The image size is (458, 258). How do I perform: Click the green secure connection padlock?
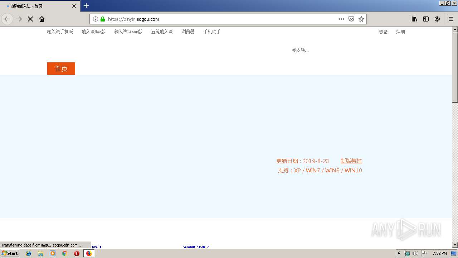103,19
